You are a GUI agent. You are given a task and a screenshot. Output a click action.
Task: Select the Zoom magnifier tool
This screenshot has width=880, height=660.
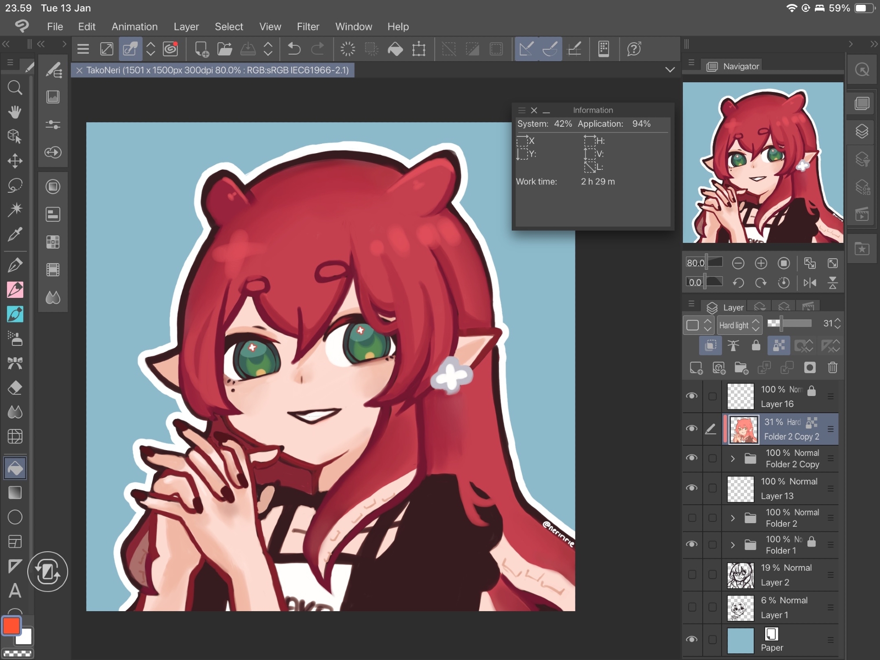15,88
